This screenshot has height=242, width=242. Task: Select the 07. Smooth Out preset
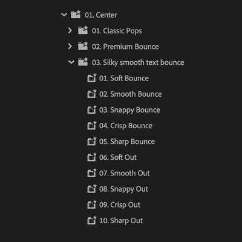pos(125,173)
